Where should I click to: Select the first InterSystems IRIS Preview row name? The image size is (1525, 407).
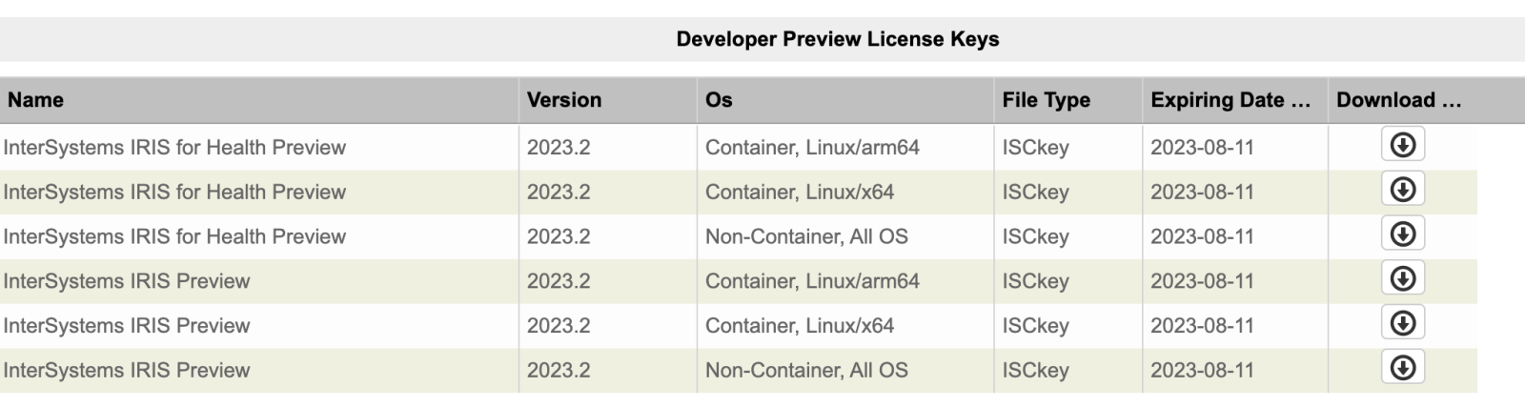(x=127, y=281)
